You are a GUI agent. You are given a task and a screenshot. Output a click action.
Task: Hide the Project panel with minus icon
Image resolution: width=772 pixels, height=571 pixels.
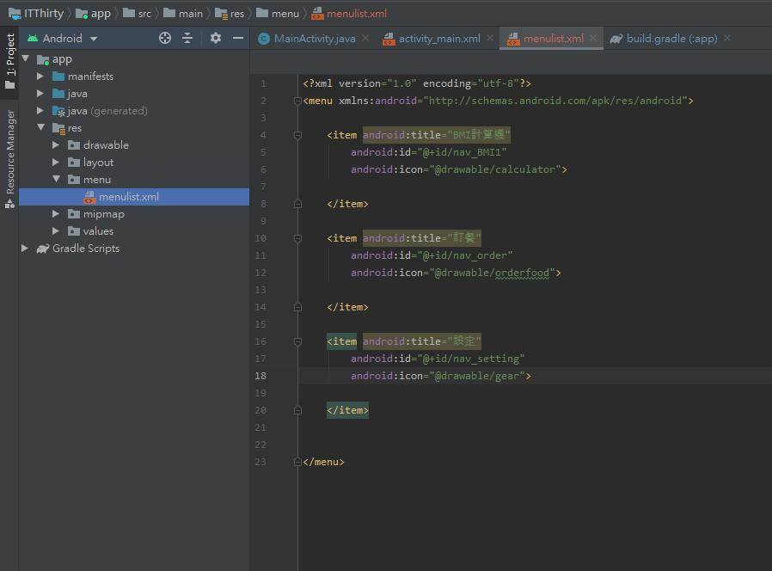coord(238,38)
